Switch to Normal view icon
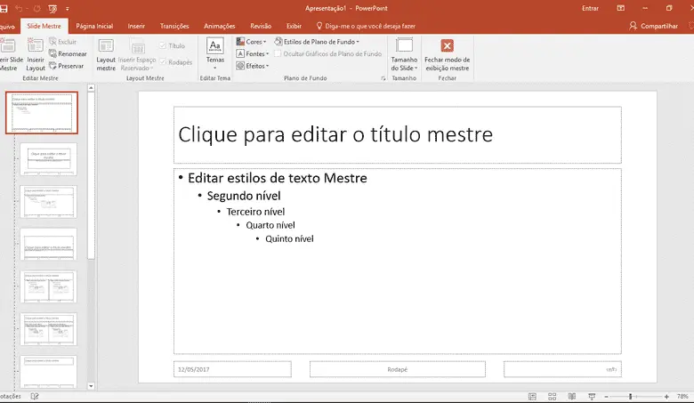The width and height of the screenshot is (694, 403). click(532, 397)
